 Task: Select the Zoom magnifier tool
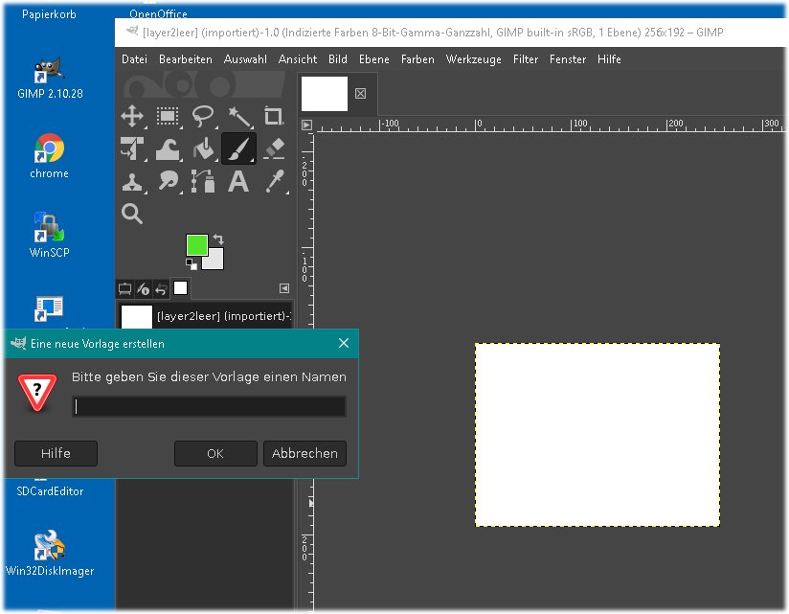coord(132,214)
